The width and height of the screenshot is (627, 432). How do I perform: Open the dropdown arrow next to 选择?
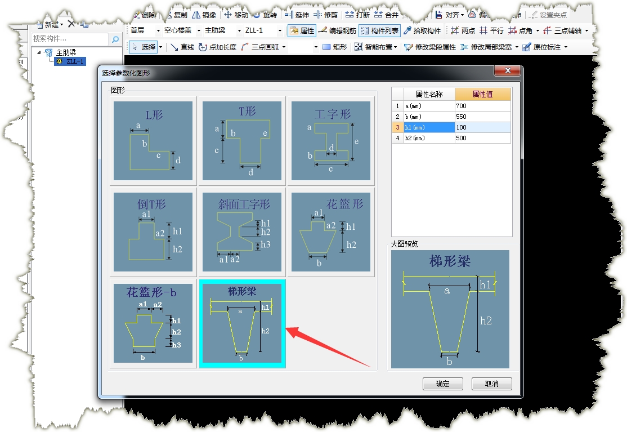[161, 47]
